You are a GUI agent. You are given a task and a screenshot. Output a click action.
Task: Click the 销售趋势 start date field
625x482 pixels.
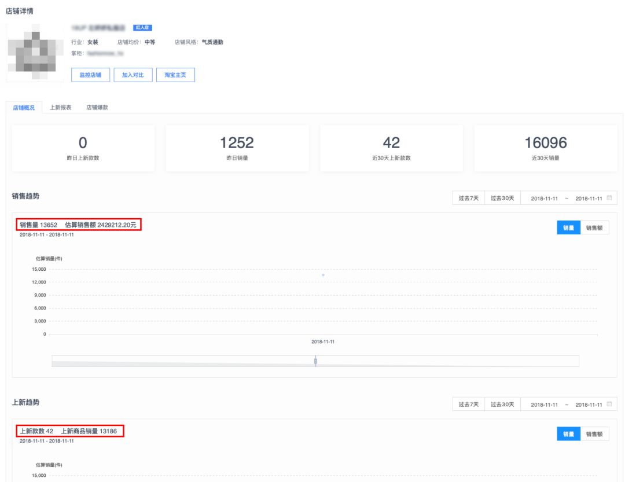(x=544, y=198)
